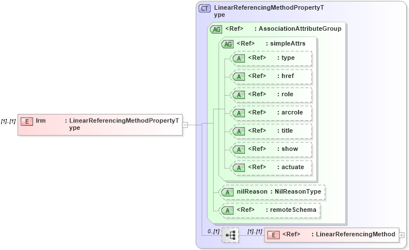Select the A icon of the type attribute
This screenshot has height=250, width=409.
pyautogui.click(x=239, y=59)
